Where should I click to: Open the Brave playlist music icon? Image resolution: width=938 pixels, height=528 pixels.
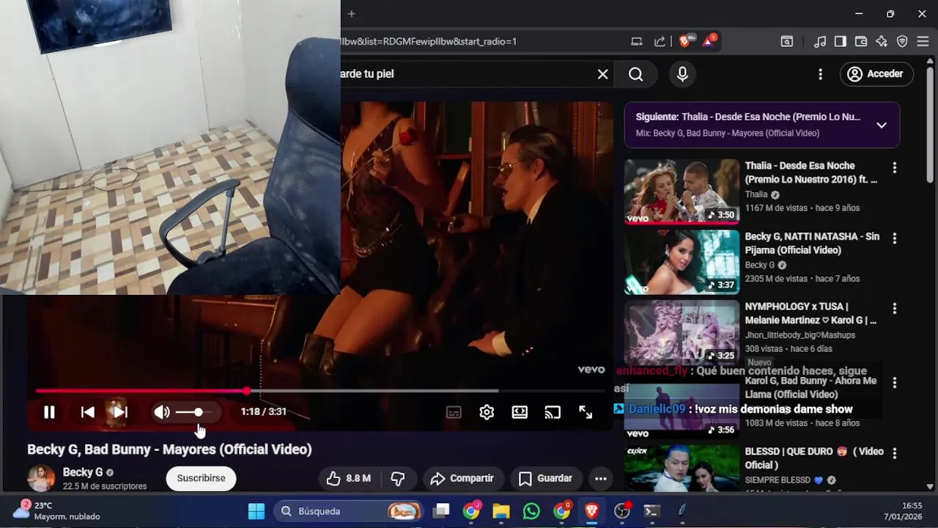820,42
